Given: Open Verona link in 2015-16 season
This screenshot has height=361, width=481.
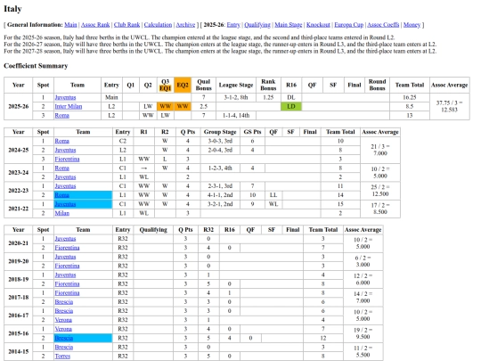Looking at the screenshot, I should [63, 329].
